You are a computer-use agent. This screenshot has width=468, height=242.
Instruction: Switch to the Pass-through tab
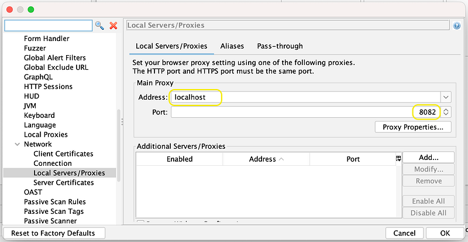click(x=280, y=46)
